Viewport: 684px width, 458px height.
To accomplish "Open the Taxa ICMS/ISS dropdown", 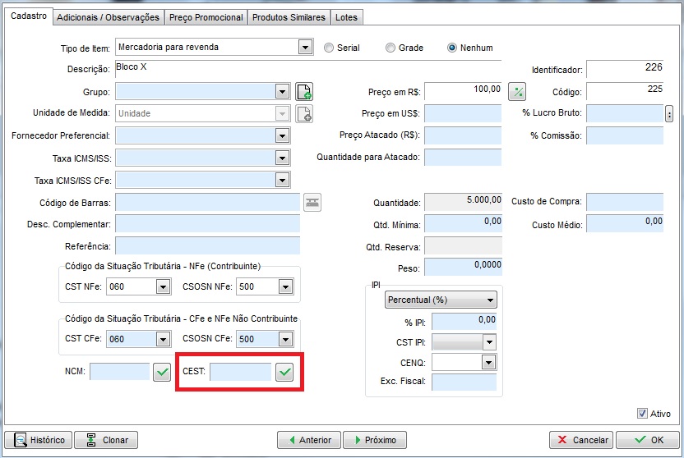I will click(x=283, y=158).
